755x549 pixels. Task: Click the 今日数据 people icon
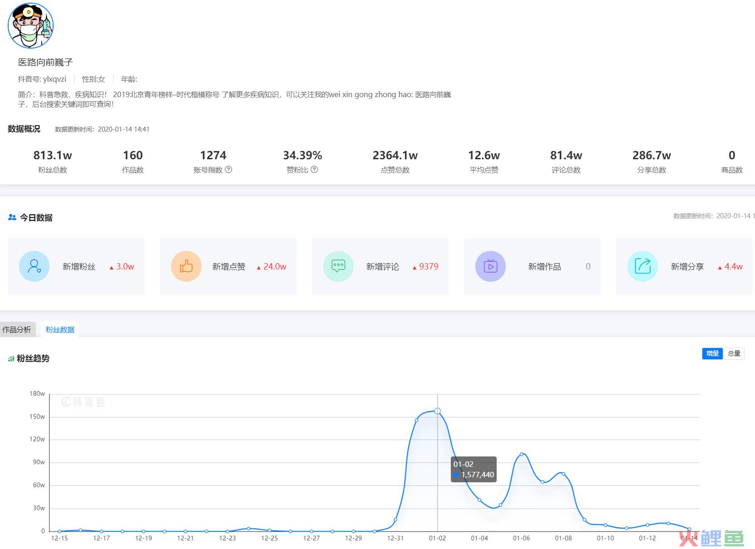coord(12,218)
